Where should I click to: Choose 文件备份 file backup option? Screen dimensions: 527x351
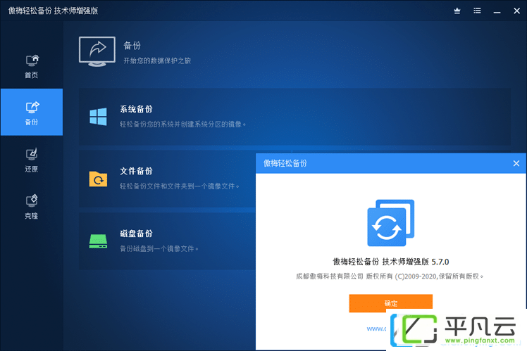pyautogui.click(x=168, y=179)
